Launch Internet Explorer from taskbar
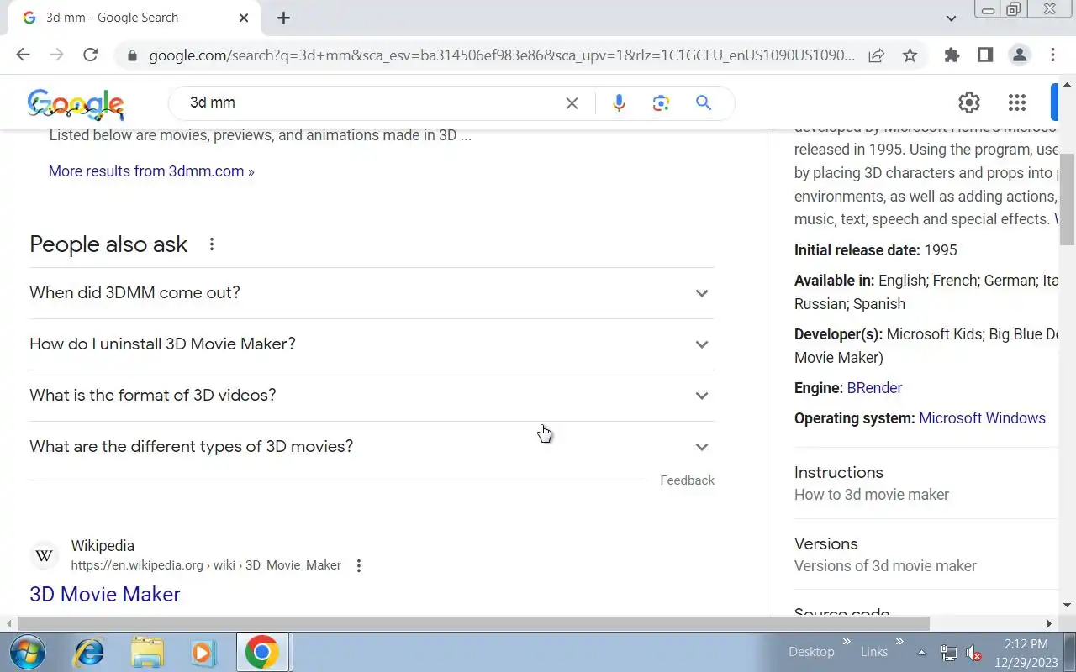Screen dimensions: 1076x672 89,653
